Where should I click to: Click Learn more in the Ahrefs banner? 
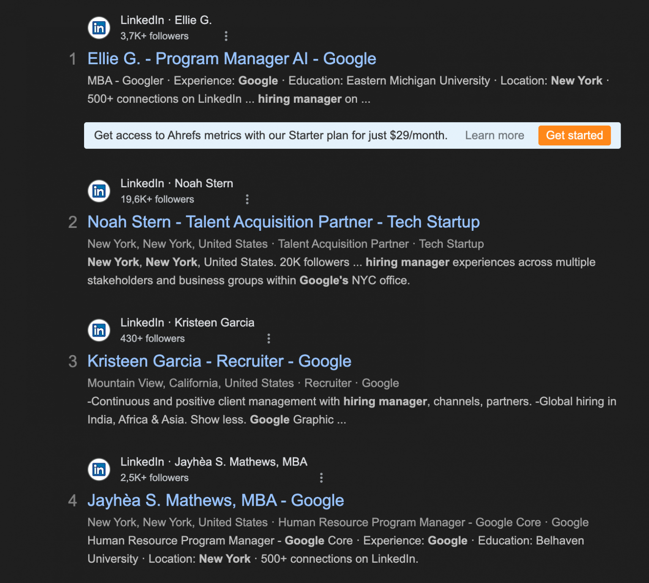pos(494,135)
